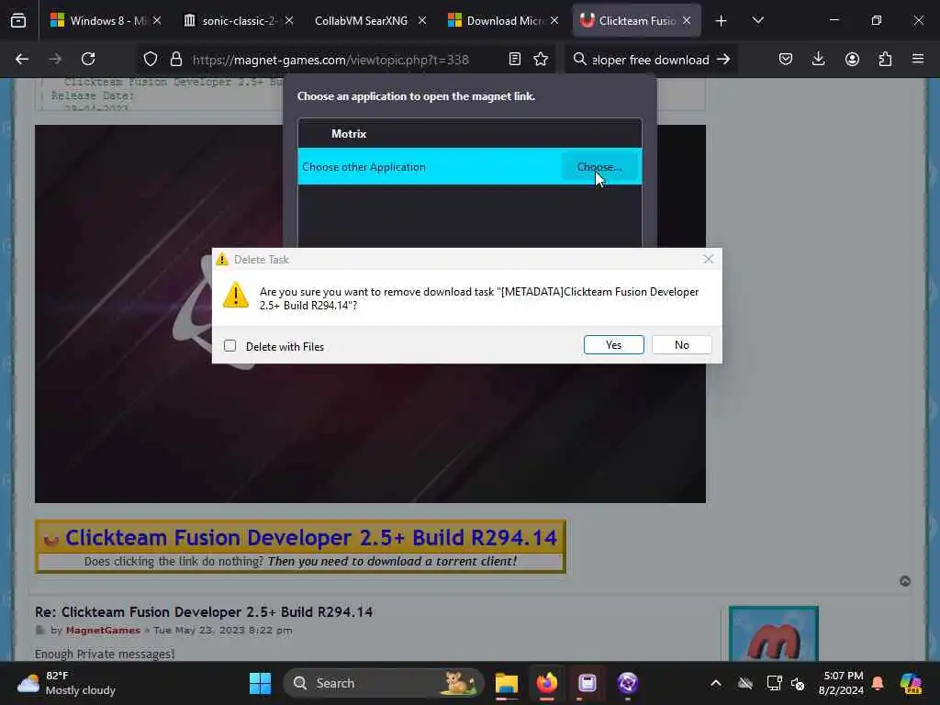
Task: Open the MagnetGames author profile link
Action: tap(103, 630)
